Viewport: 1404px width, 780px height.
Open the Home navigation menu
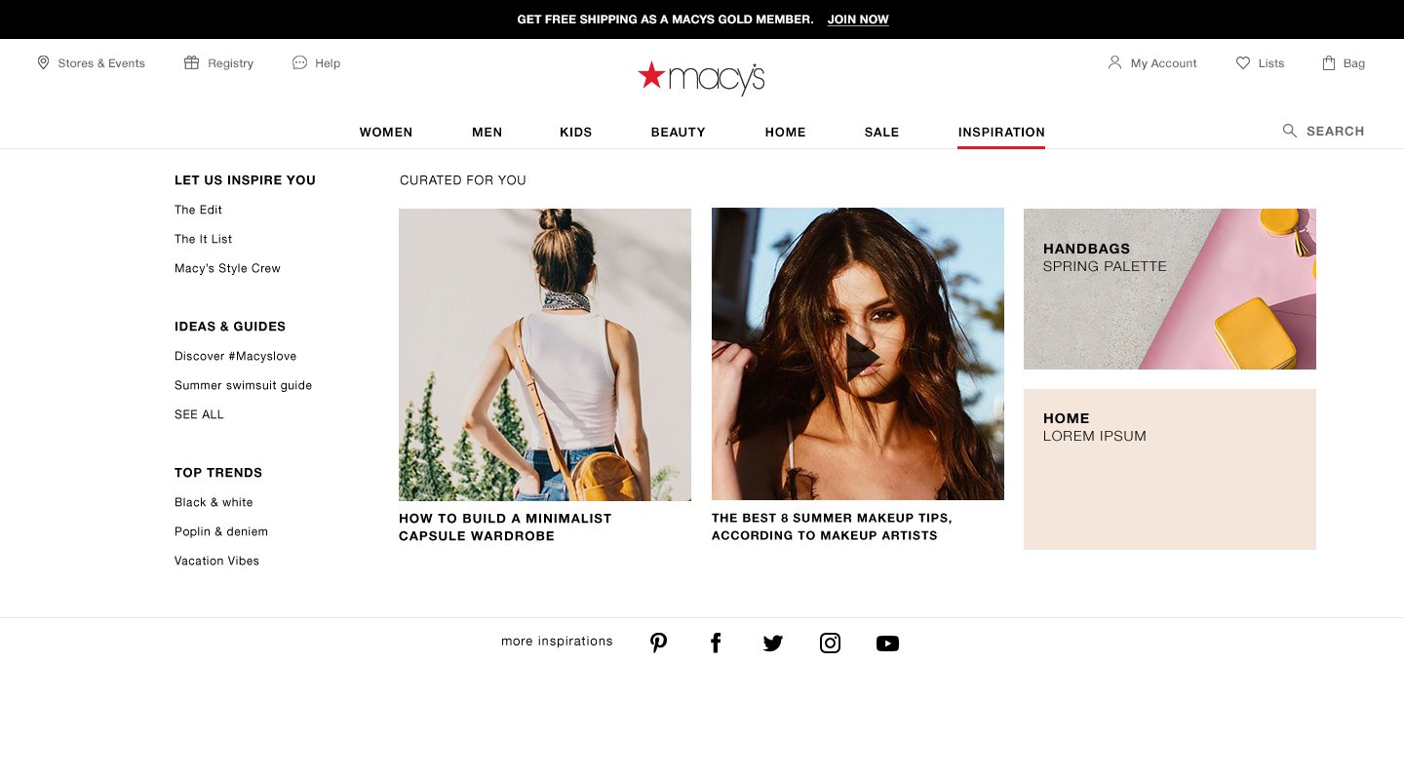785,132
